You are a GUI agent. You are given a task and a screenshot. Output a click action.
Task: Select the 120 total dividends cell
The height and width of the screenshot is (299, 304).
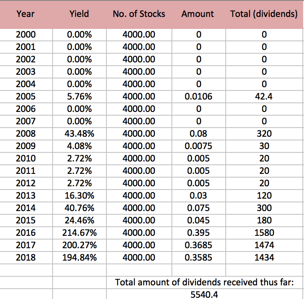(264, 196)
